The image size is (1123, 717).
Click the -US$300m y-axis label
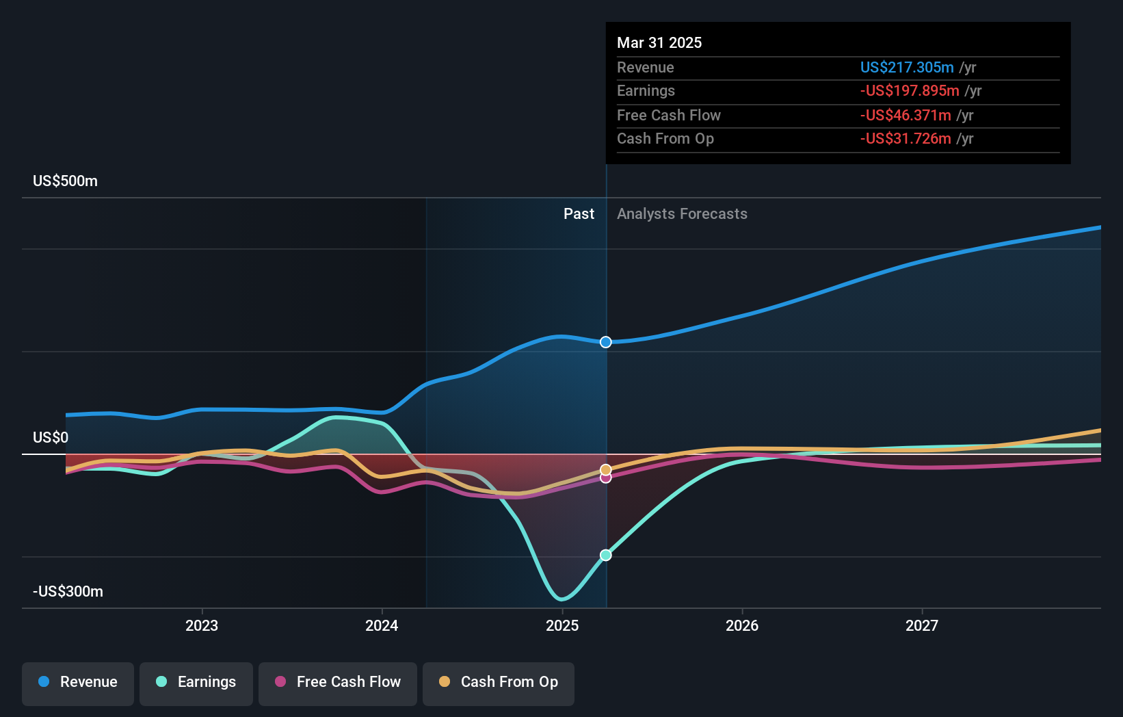68,592
